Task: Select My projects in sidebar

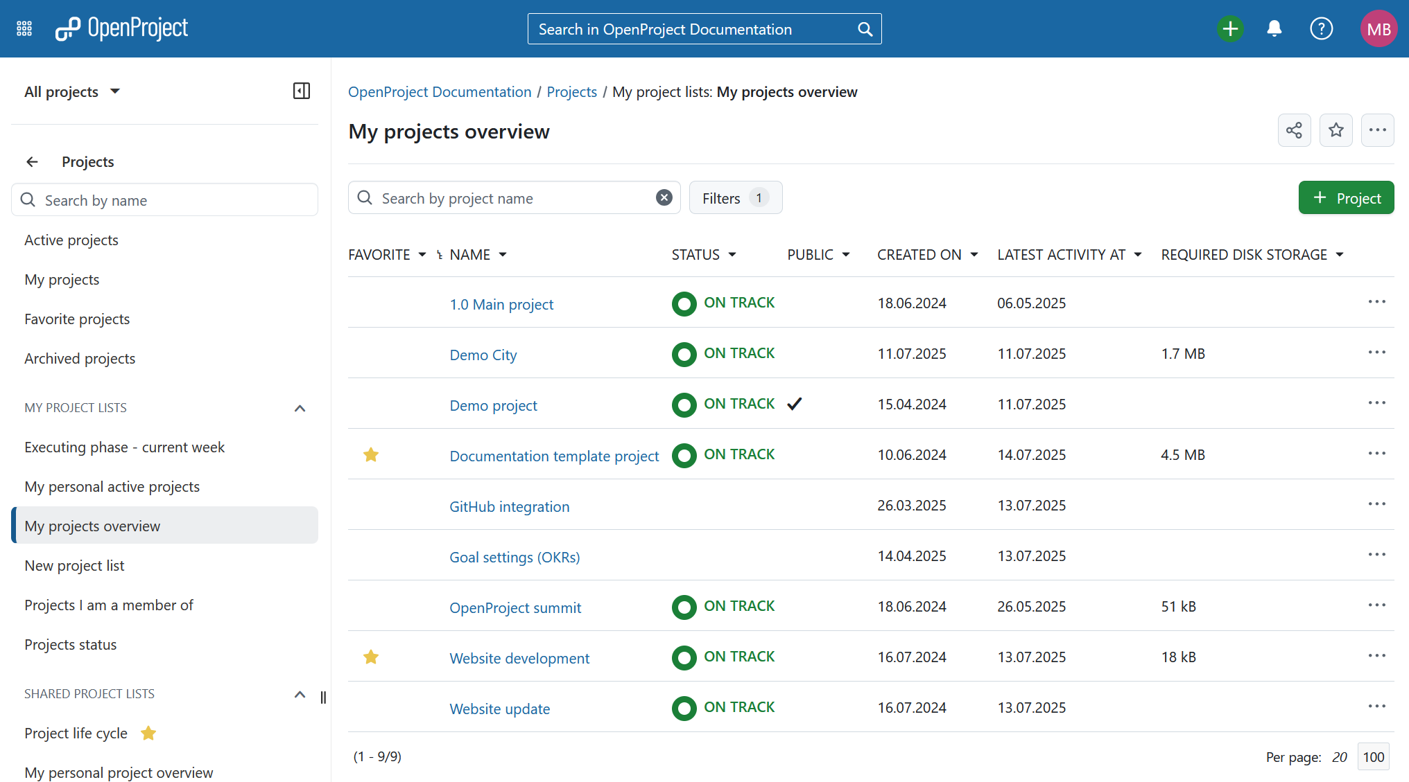Action: [164, 280]
